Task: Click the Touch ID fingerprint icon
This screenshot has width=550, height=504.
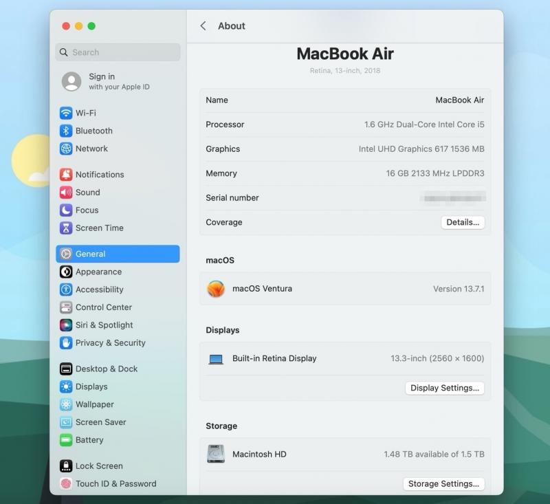Action: [x=66, y=484]
